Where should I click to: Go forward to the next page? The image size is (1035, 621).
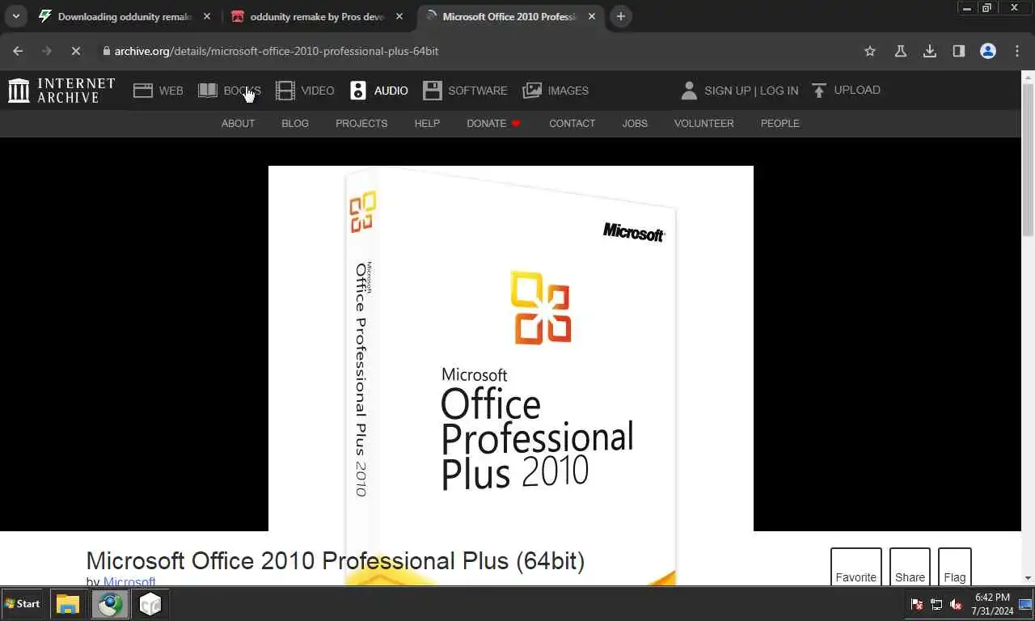(x=46, y=51)
